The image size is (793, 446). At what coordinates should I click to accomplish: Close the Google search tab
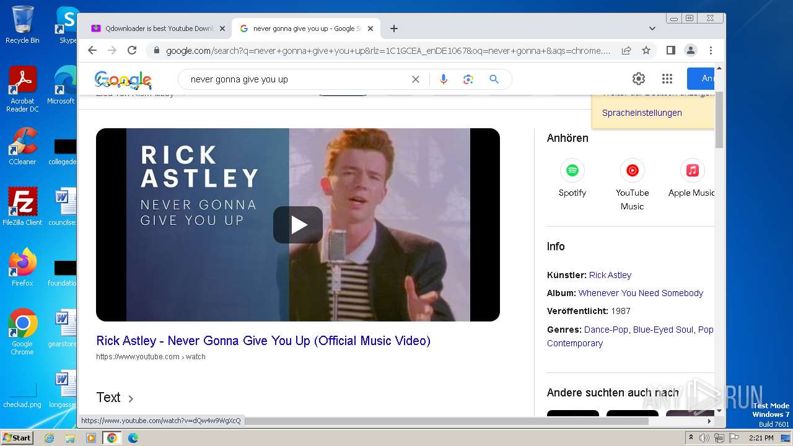tap(370, 28)
